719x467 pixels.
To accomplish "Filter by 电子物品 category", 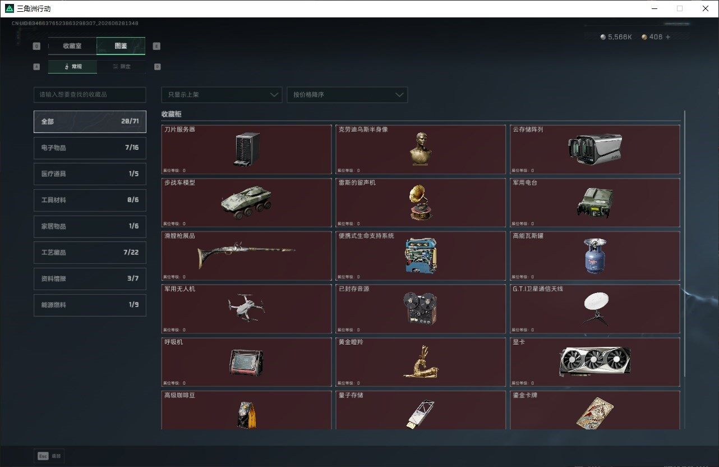I will click(90, 148).
